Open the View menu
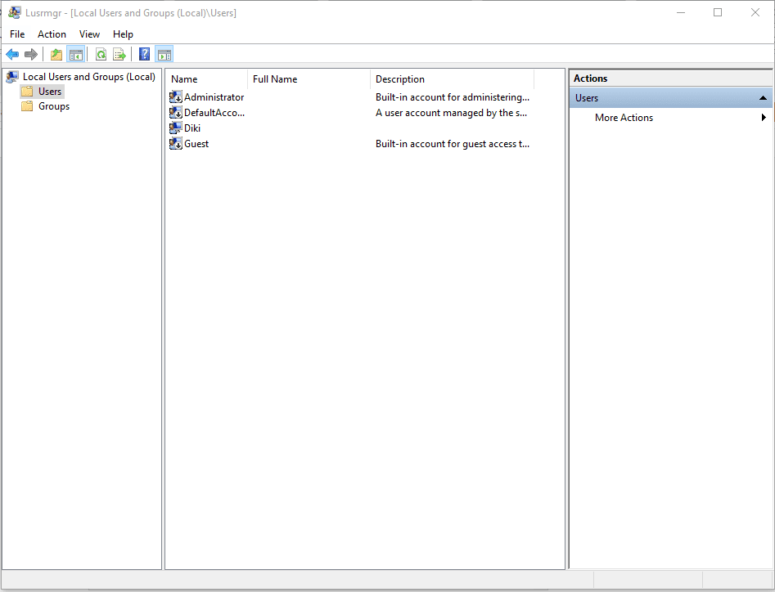The image size is (775, 592). coord(89,34)
